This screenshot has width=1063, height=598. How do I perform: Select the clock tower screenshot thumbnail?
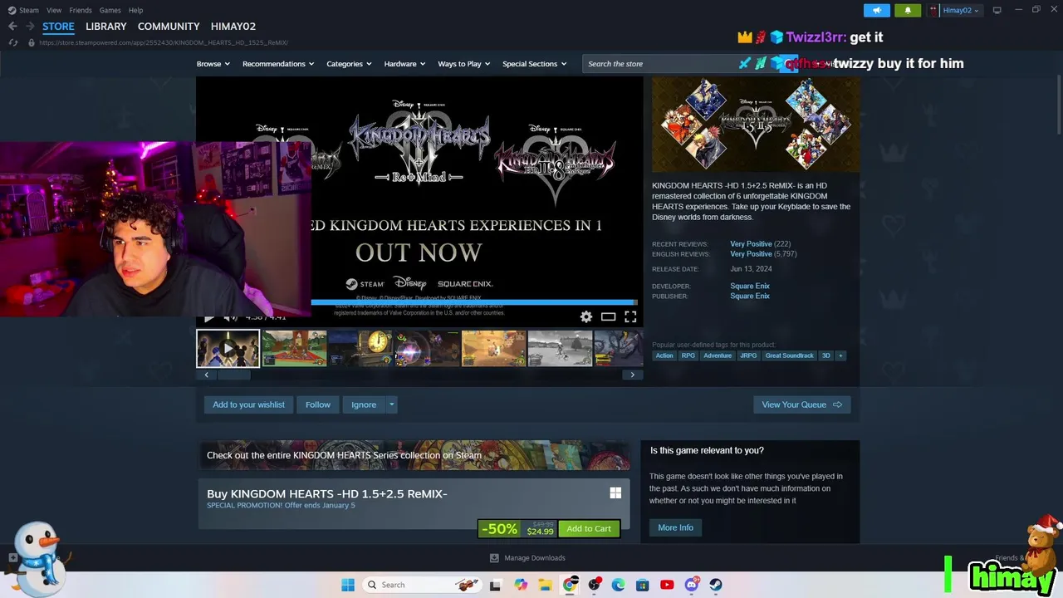tap(360, 349)
